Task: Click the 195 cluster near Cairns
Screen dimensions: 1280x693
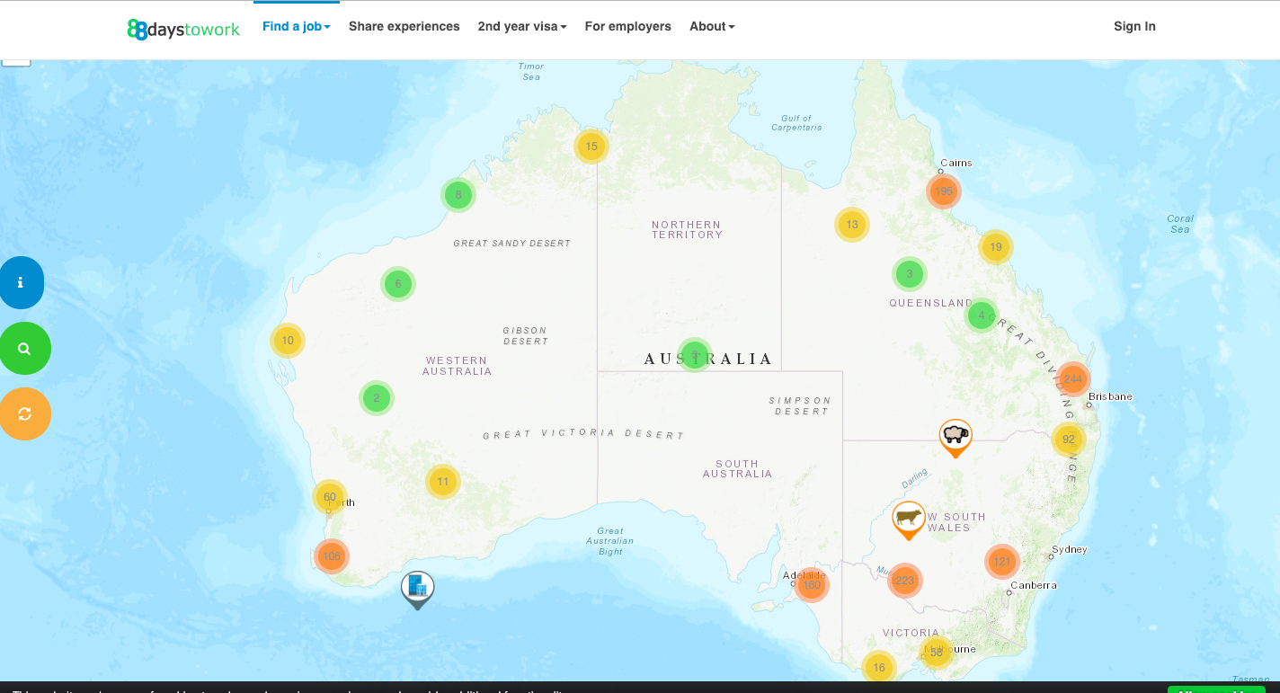Action: pyautogui.click(x=944, y=191)
